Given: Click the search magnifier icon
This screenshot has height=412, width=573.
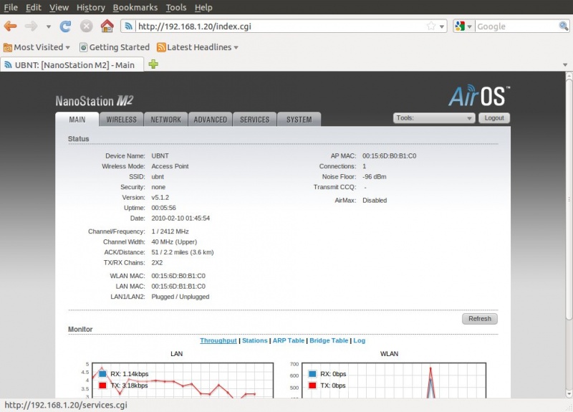Looking at the screenshot, I should coord(563,26).
